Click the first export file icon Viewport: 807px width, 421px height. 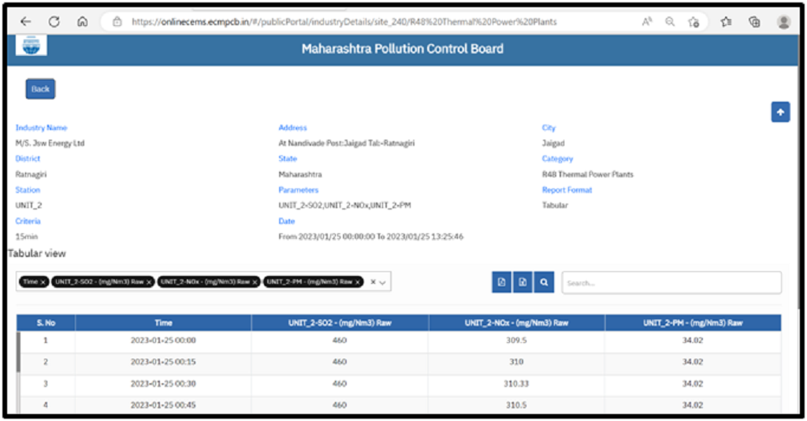pos(501,283)
